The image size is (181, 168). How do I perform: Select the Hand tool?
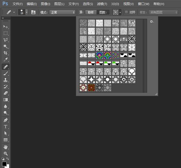6,147
